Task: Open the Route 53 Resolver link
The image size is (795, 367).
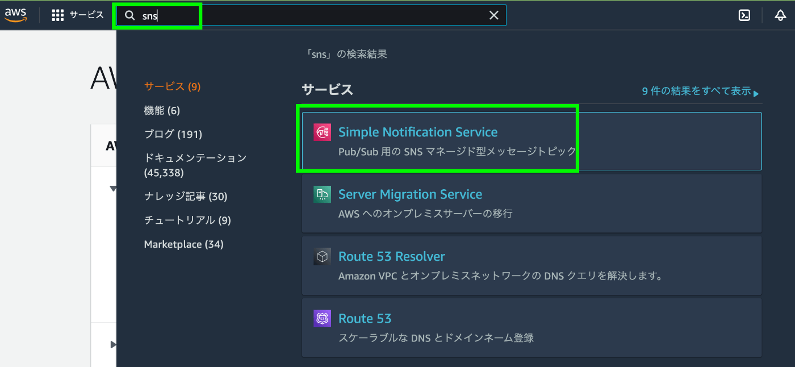Action: [392, 256]
